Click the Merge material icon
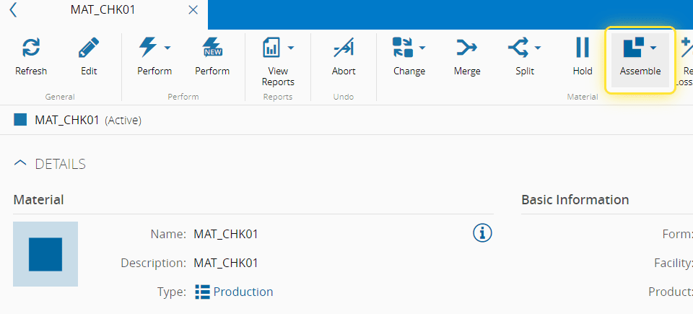693x314 pixels. click(x=467, y=48)
